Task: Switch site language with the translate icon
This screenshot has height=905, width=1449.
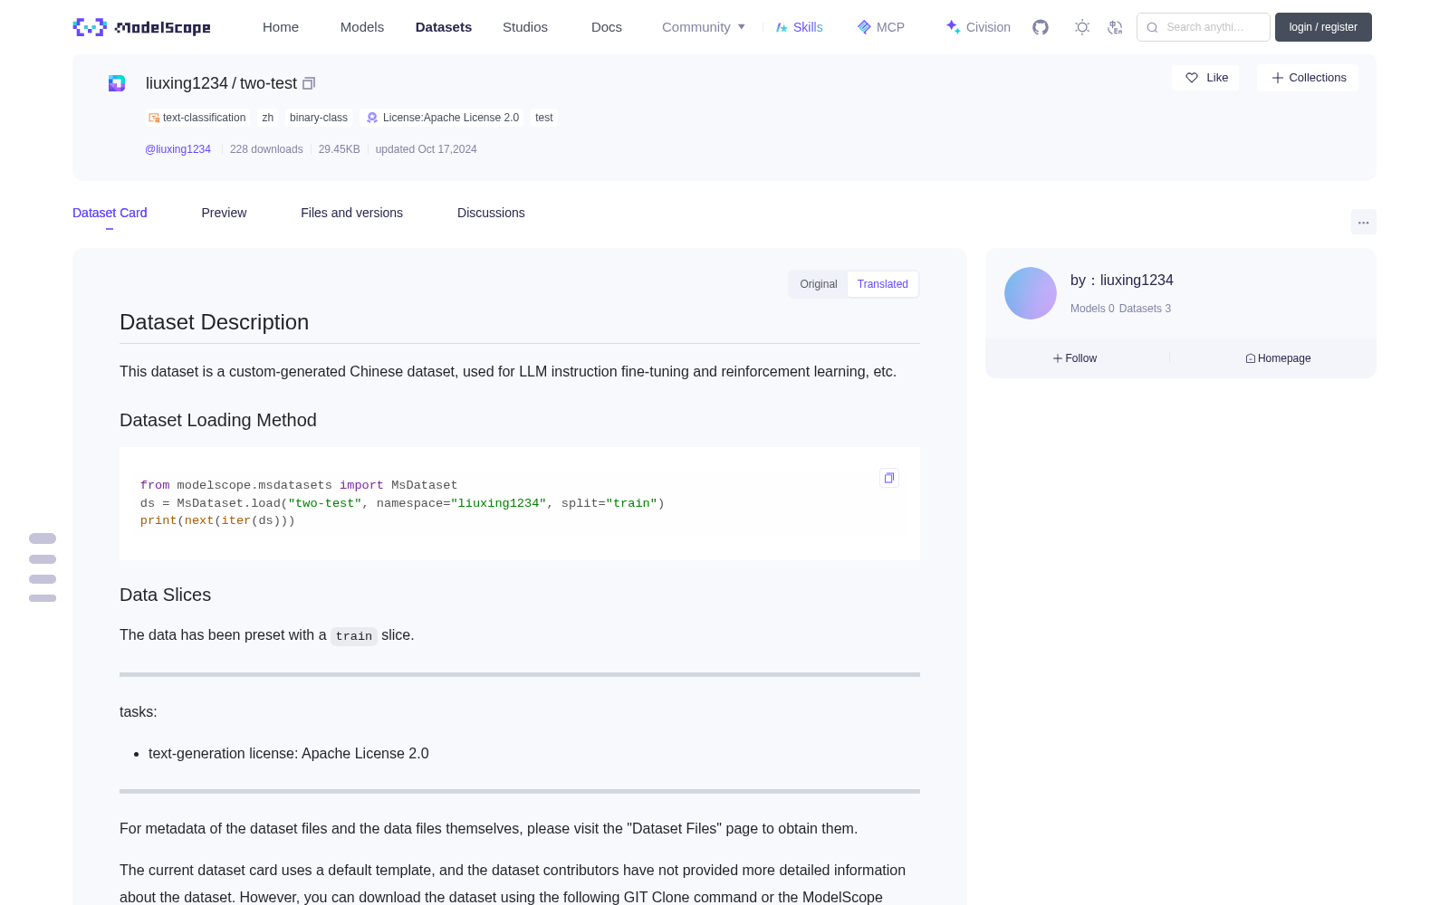Action: pyautogui.click(x=1115, y=27)
